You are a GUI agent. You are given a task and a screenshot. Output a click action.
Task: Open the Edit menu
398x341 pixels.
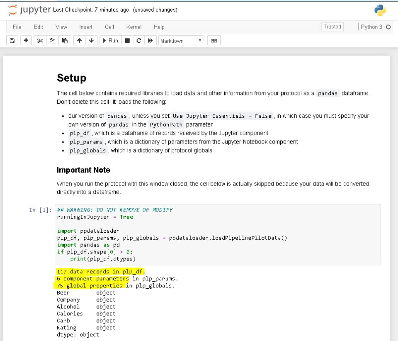pyautogui.click(x=38, y=27)
